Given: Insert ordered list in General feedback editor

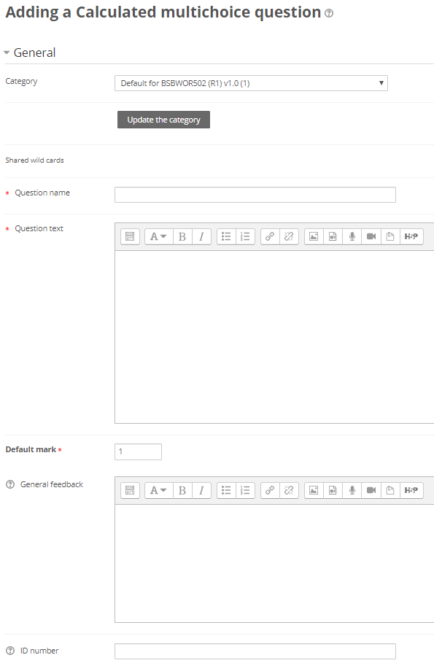Looking at the screenshot, I should tap(245, 490).
